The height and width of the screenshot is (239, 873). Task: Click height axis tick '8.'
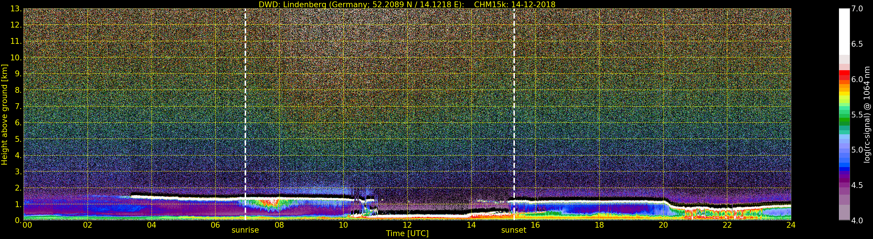[x=18, y=90]
